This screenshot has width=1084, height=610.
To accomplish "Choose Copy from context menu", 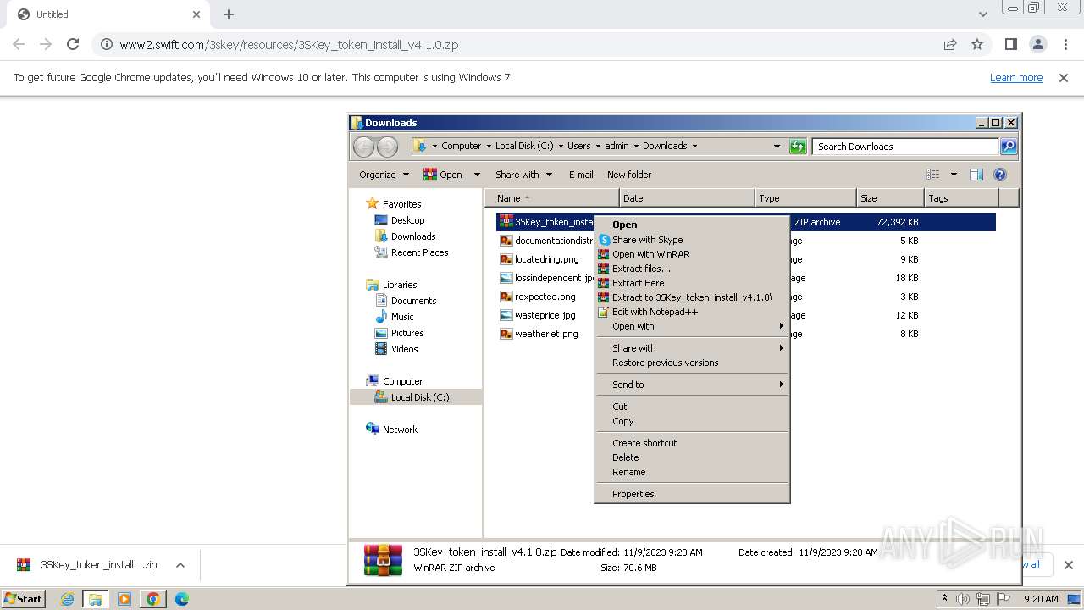I will pyautogui.click(x=692, y=421).
